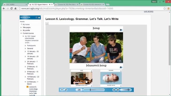Open the My home link
Image resolution: width=171 pixels, height=96 pixels.
tap(26, 25)
